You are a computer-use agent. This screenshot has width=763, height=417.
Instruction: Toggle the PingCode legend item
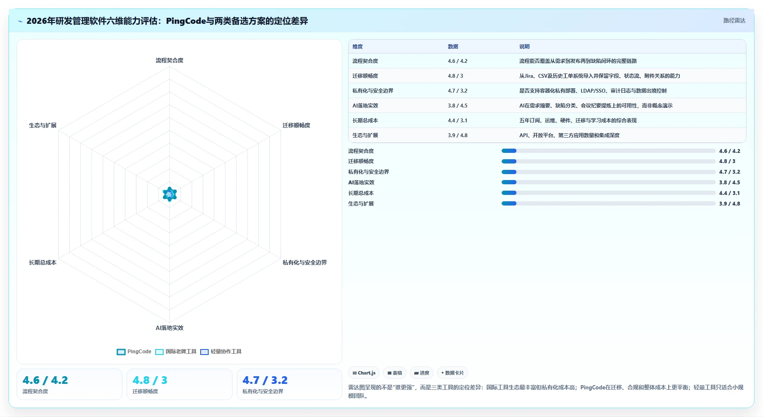pos(134,352)
